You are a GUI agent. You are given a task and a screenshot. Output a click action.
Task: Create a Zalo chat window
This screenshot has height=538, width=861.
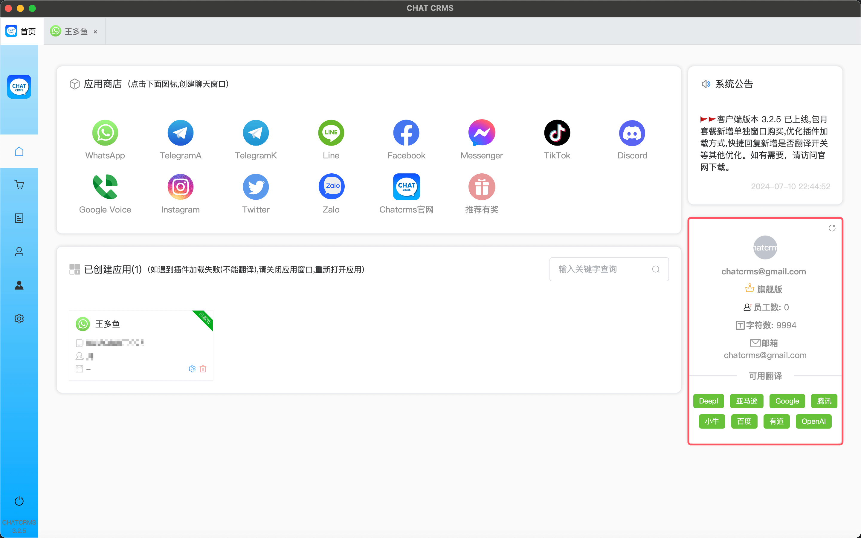[x=331, y=187]
